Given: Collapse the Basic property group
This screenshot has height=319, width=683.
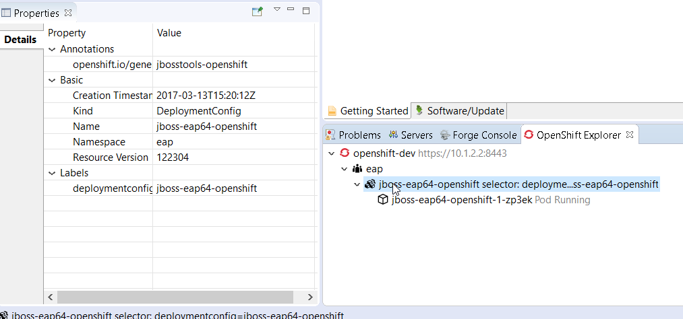Looking at the screenshot, I should 53,80.
